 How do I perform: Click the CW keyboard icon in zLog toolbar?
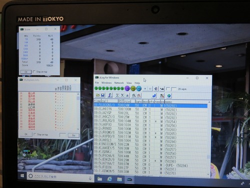pyautogui.click(x=162, y=89)
